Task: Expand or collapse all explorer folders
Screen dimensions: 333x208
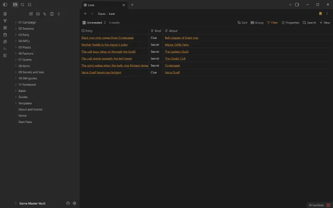Action: click(59, 14)
